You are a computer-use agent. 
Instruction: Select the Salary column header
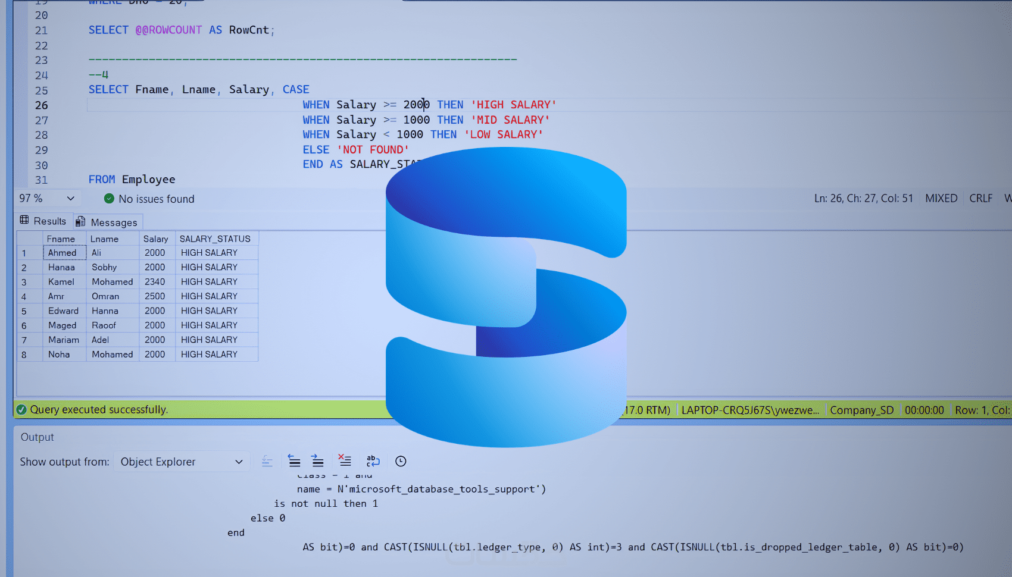(156, 239)
